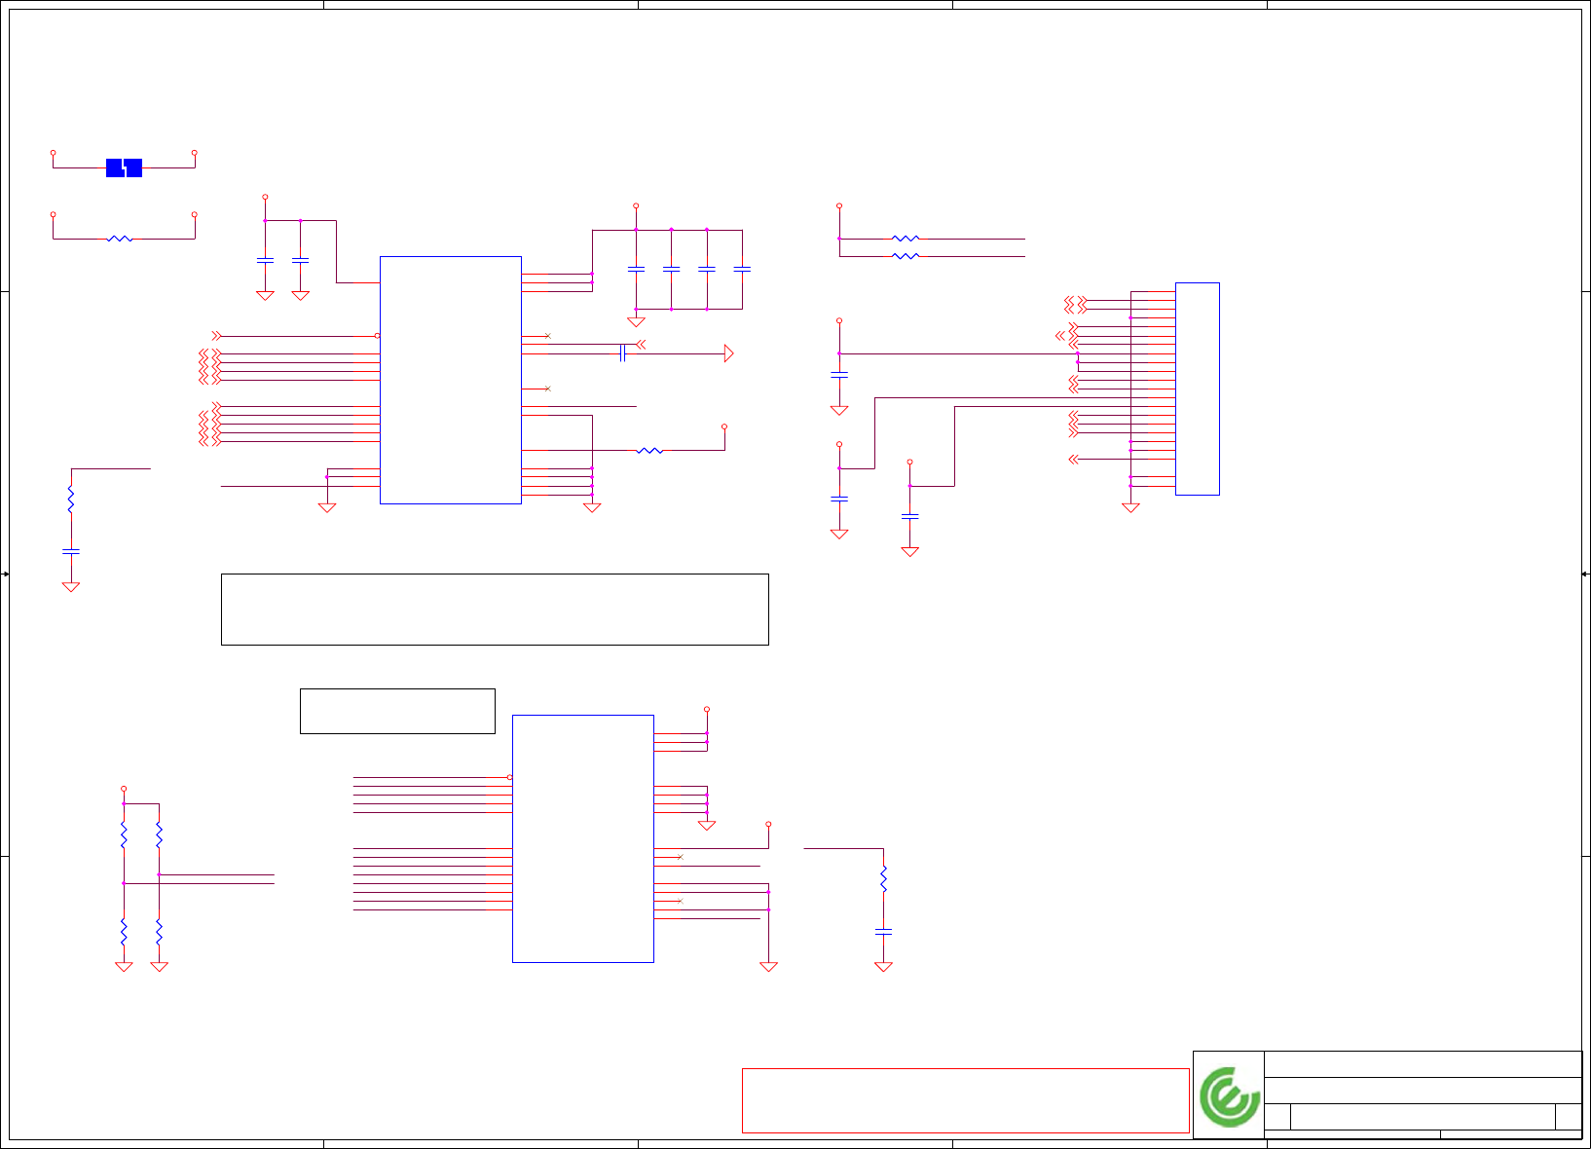Select the small note box above lower IC

click(x=397, y=711)
